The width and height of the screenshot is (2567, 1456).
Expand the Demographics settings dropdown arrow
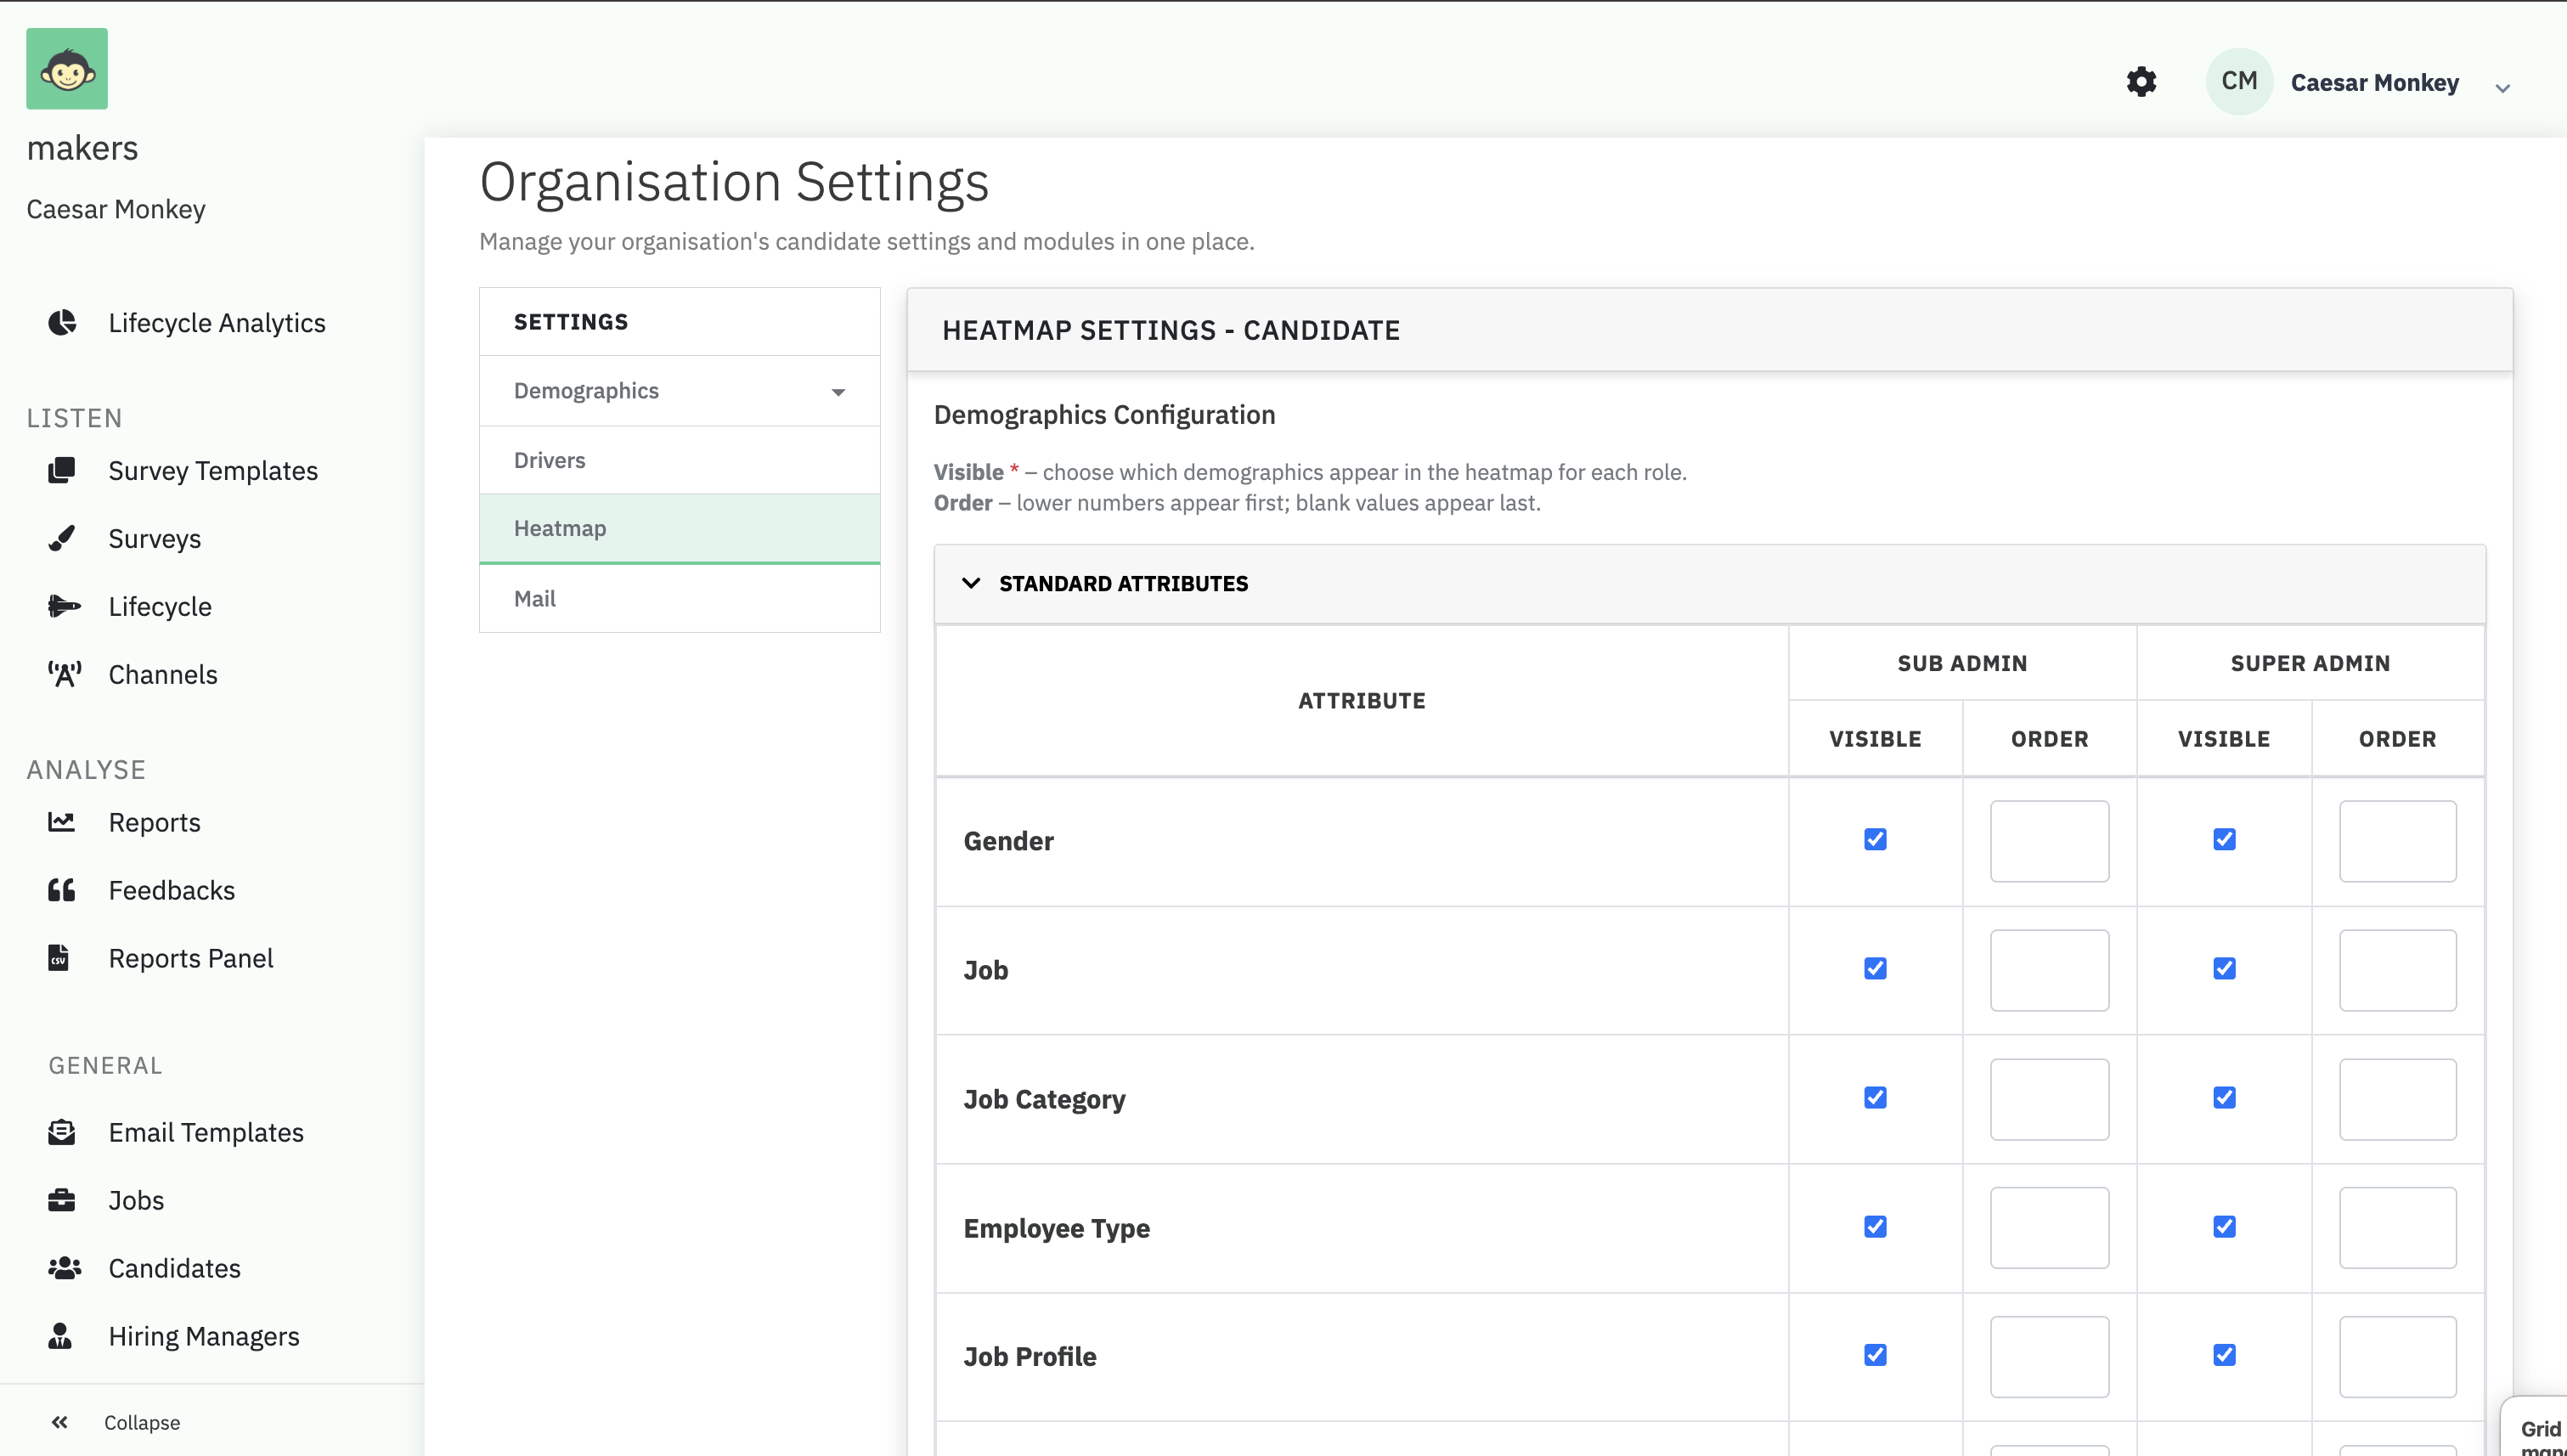838,392
